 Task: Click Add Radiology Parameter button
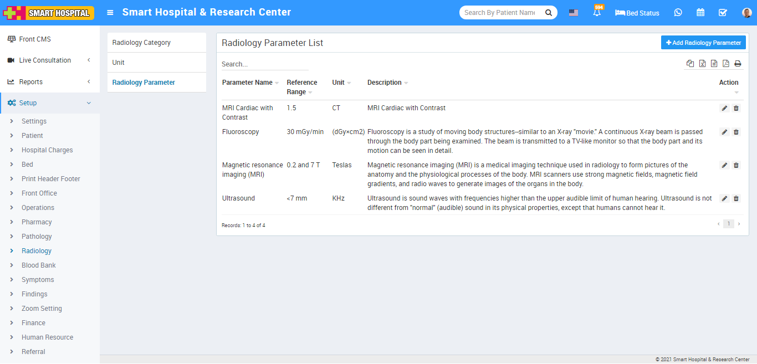(703, 43)
